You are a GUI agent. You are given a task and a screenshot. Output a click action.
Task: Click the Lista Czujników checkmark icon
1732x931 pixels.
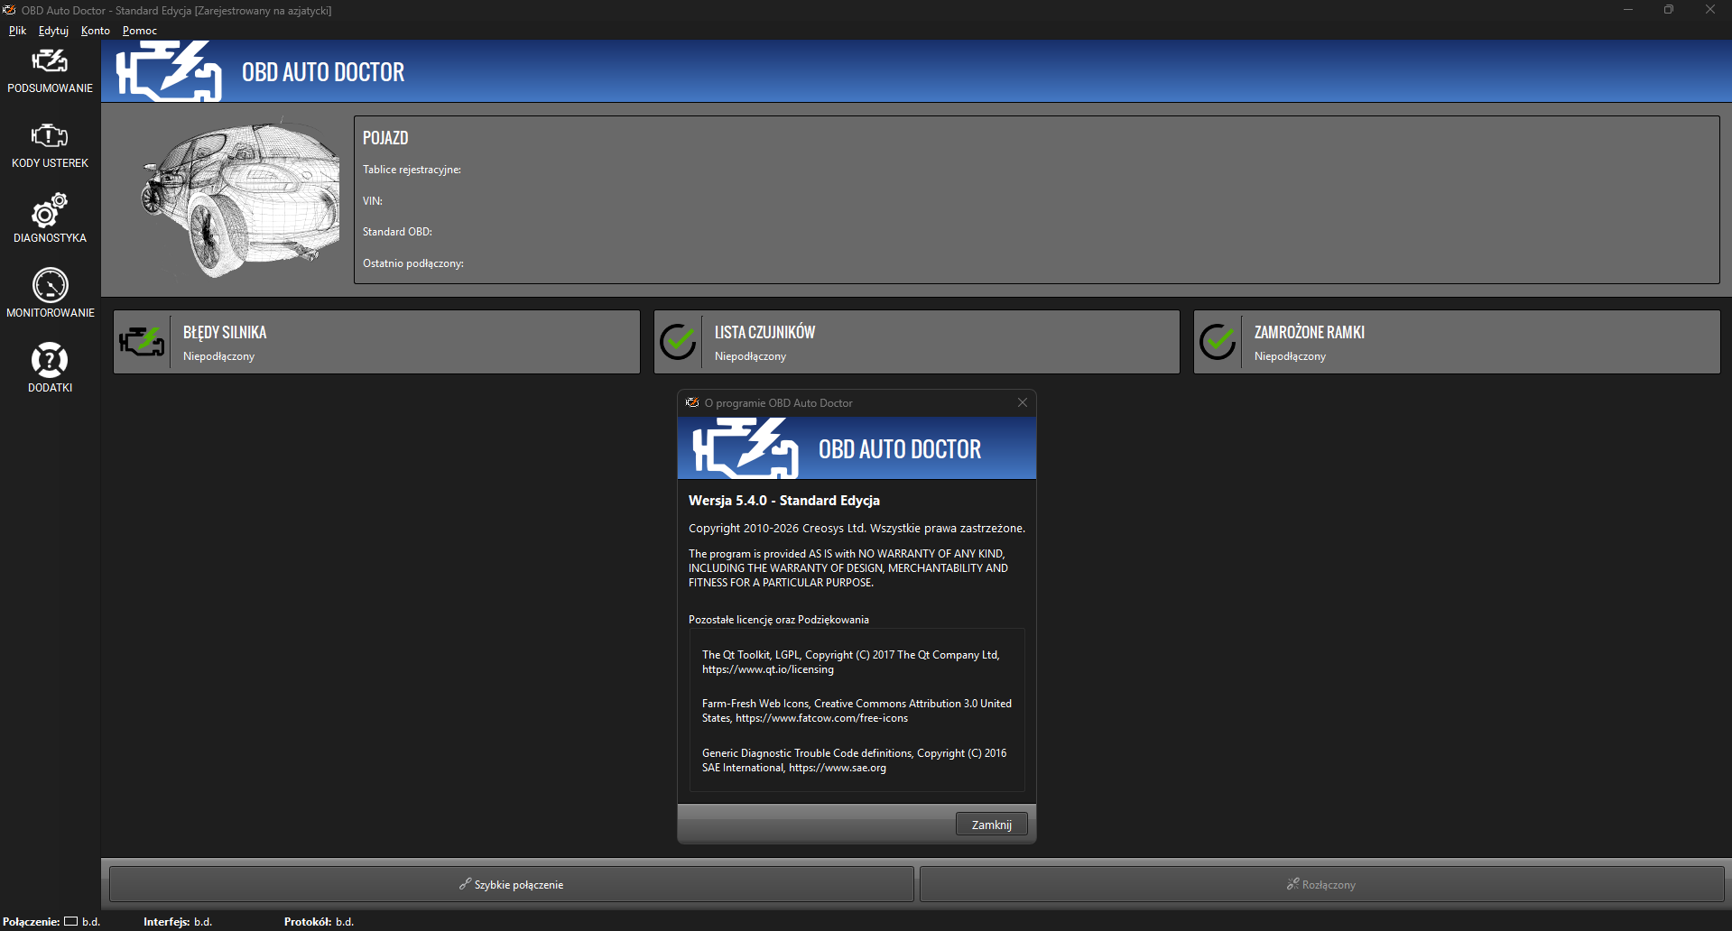678,342
